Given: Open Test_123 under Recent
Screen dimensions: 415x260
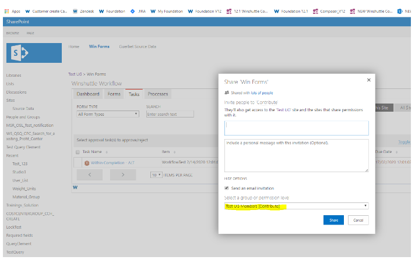Looking at the screenshot, I should click(x=20, y=164).
